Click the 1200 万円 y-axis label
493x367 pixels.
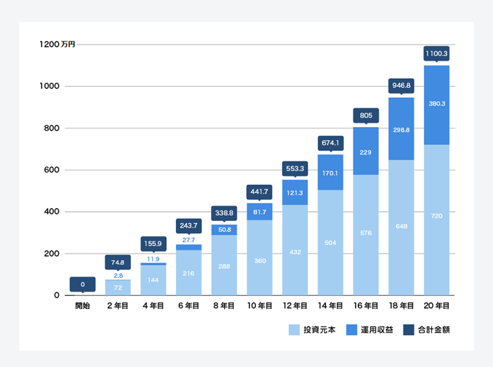(x=57, y=44)
